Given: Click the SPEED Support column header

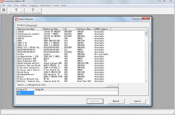Looking at the screenshot, I should tap(102, 29).
